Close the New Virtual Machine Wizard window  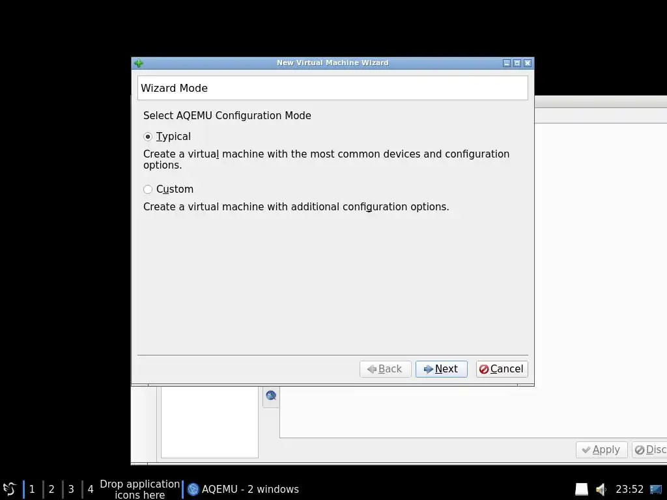pos(528,63)
